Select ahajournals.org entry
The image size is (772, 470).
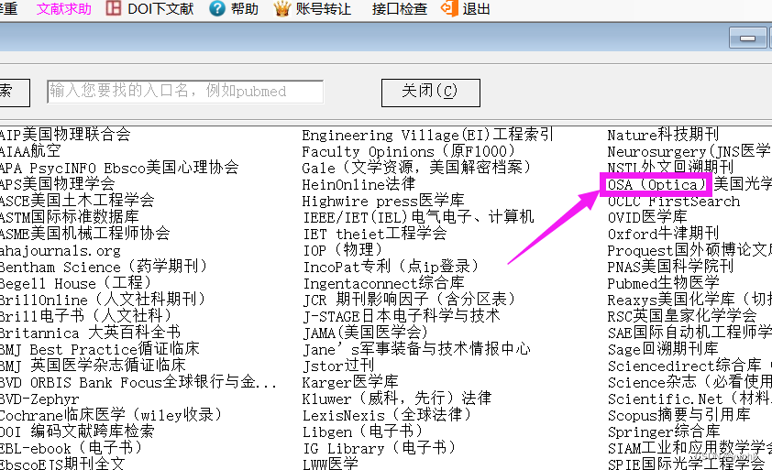[61, 250]
